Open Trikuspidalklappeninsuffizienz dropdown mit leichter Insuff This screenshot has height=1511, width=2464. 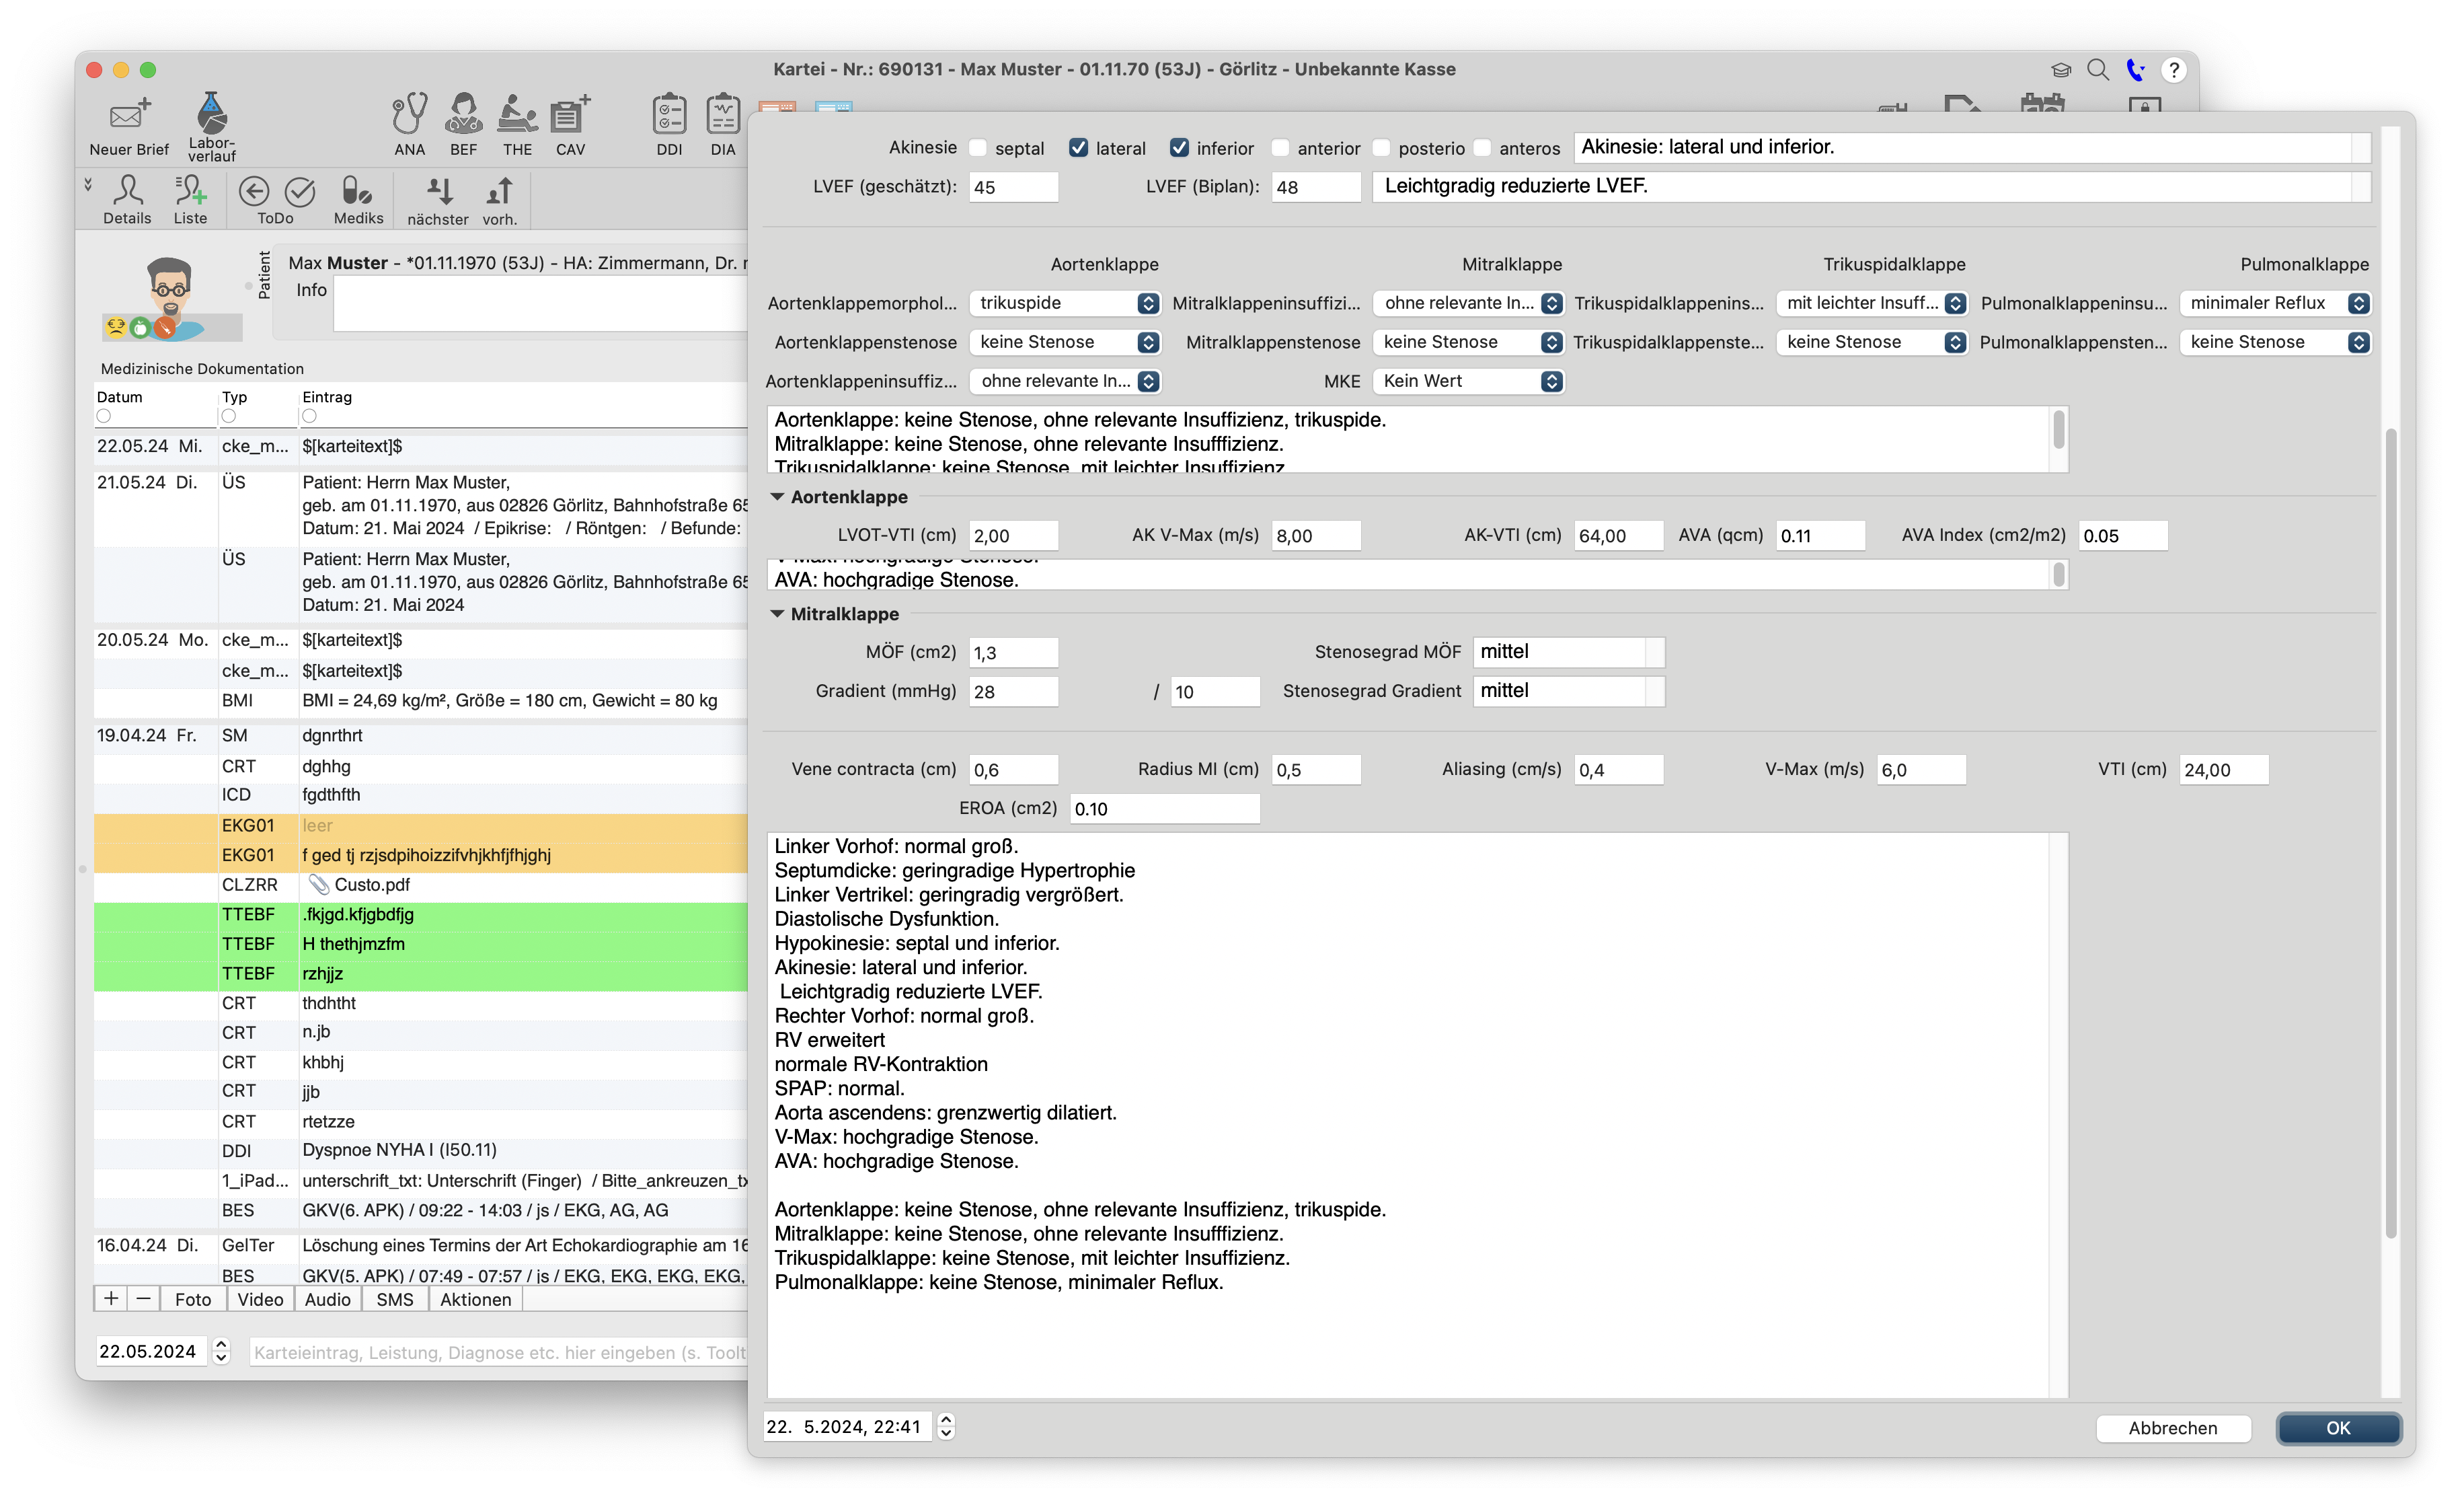1872,303
